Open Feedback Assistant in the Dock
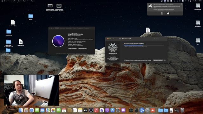 [x=123, y=110]
